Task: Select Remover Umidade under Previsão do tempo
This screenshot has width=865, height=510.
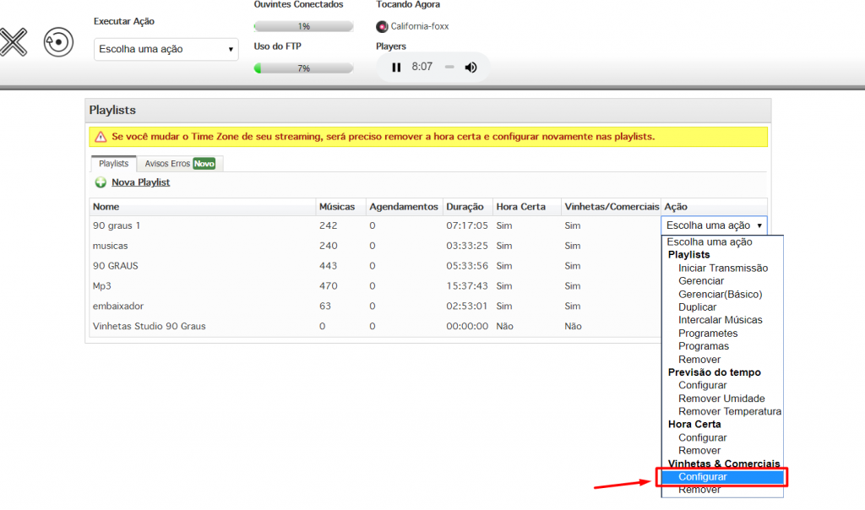Action: (x=721, y=399)
